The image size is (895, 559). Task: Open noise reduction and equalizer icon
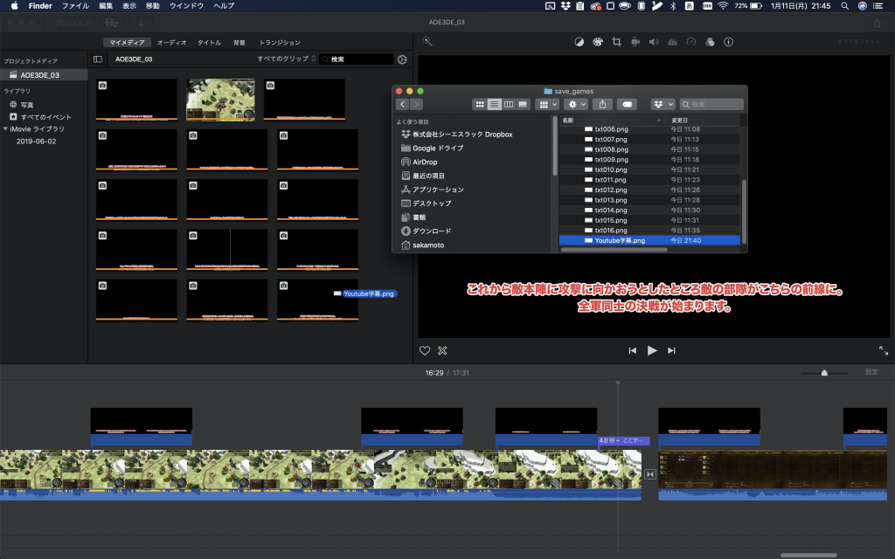(672, 42)
